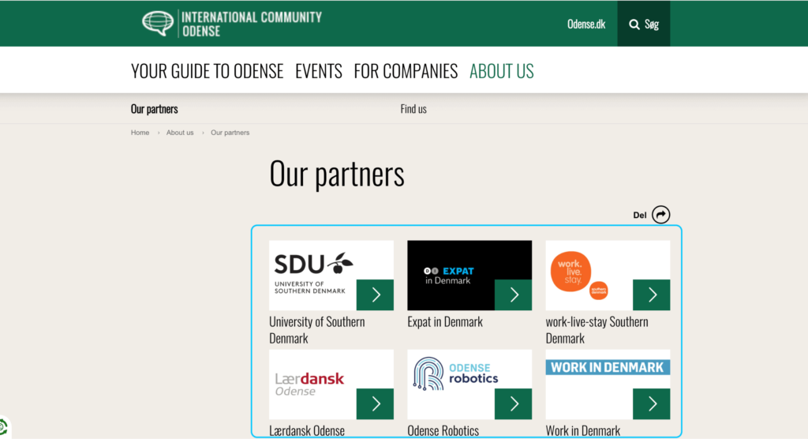Screen dimensions: 808x439
Task: Click the green circular widget icon at the left window edge
Action: point(4,427)
